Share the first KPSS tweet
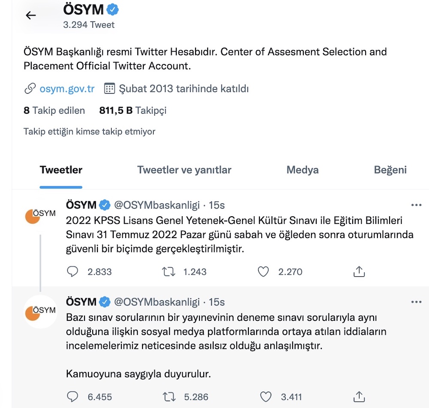Image resolution: width=429 pixels, height=408 pixels. [x=359, y=272]
